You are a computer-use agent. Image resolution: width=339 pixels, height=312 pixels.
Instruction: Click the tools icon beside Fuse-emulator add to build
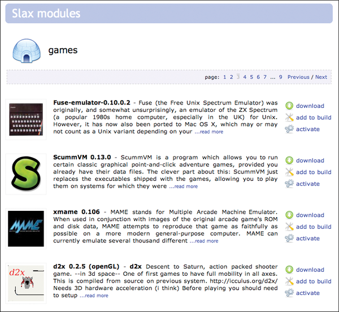coord(289,118)
